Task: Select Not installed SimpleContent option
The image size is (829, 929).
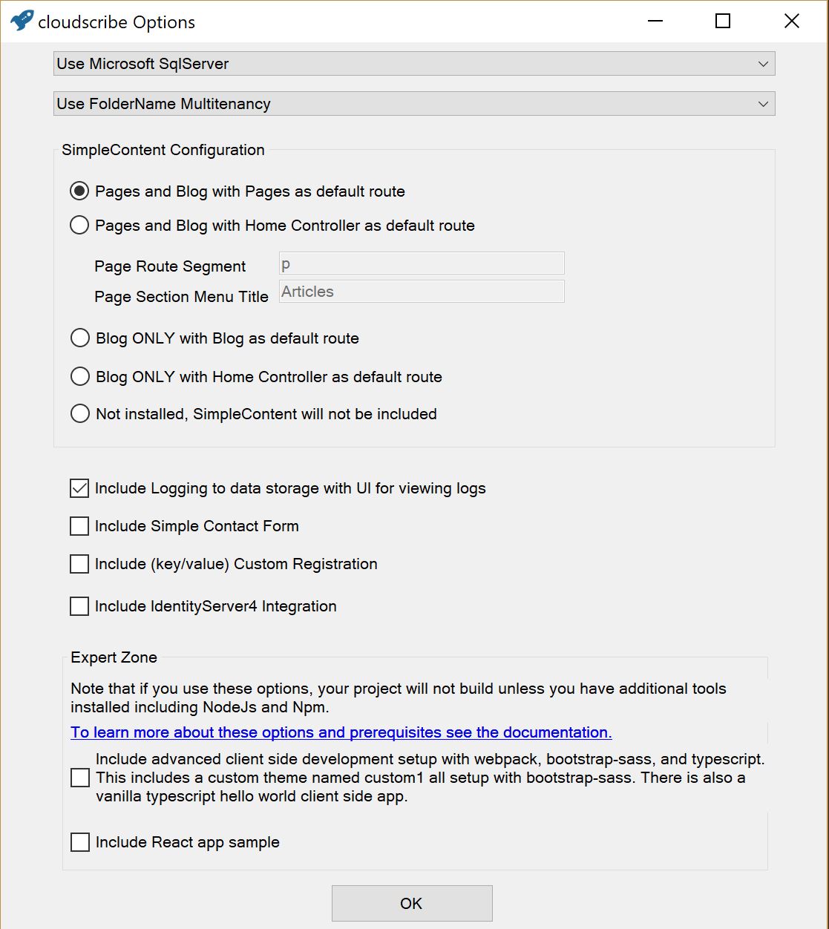Action: [x=79, y=414]
